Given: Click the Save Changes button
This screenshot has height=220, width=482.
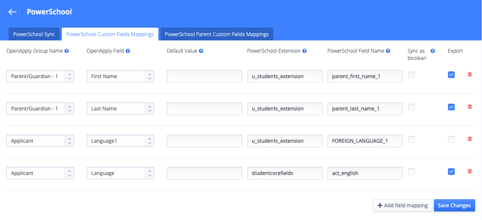Looking at the screenshot, I should point(454,205).
